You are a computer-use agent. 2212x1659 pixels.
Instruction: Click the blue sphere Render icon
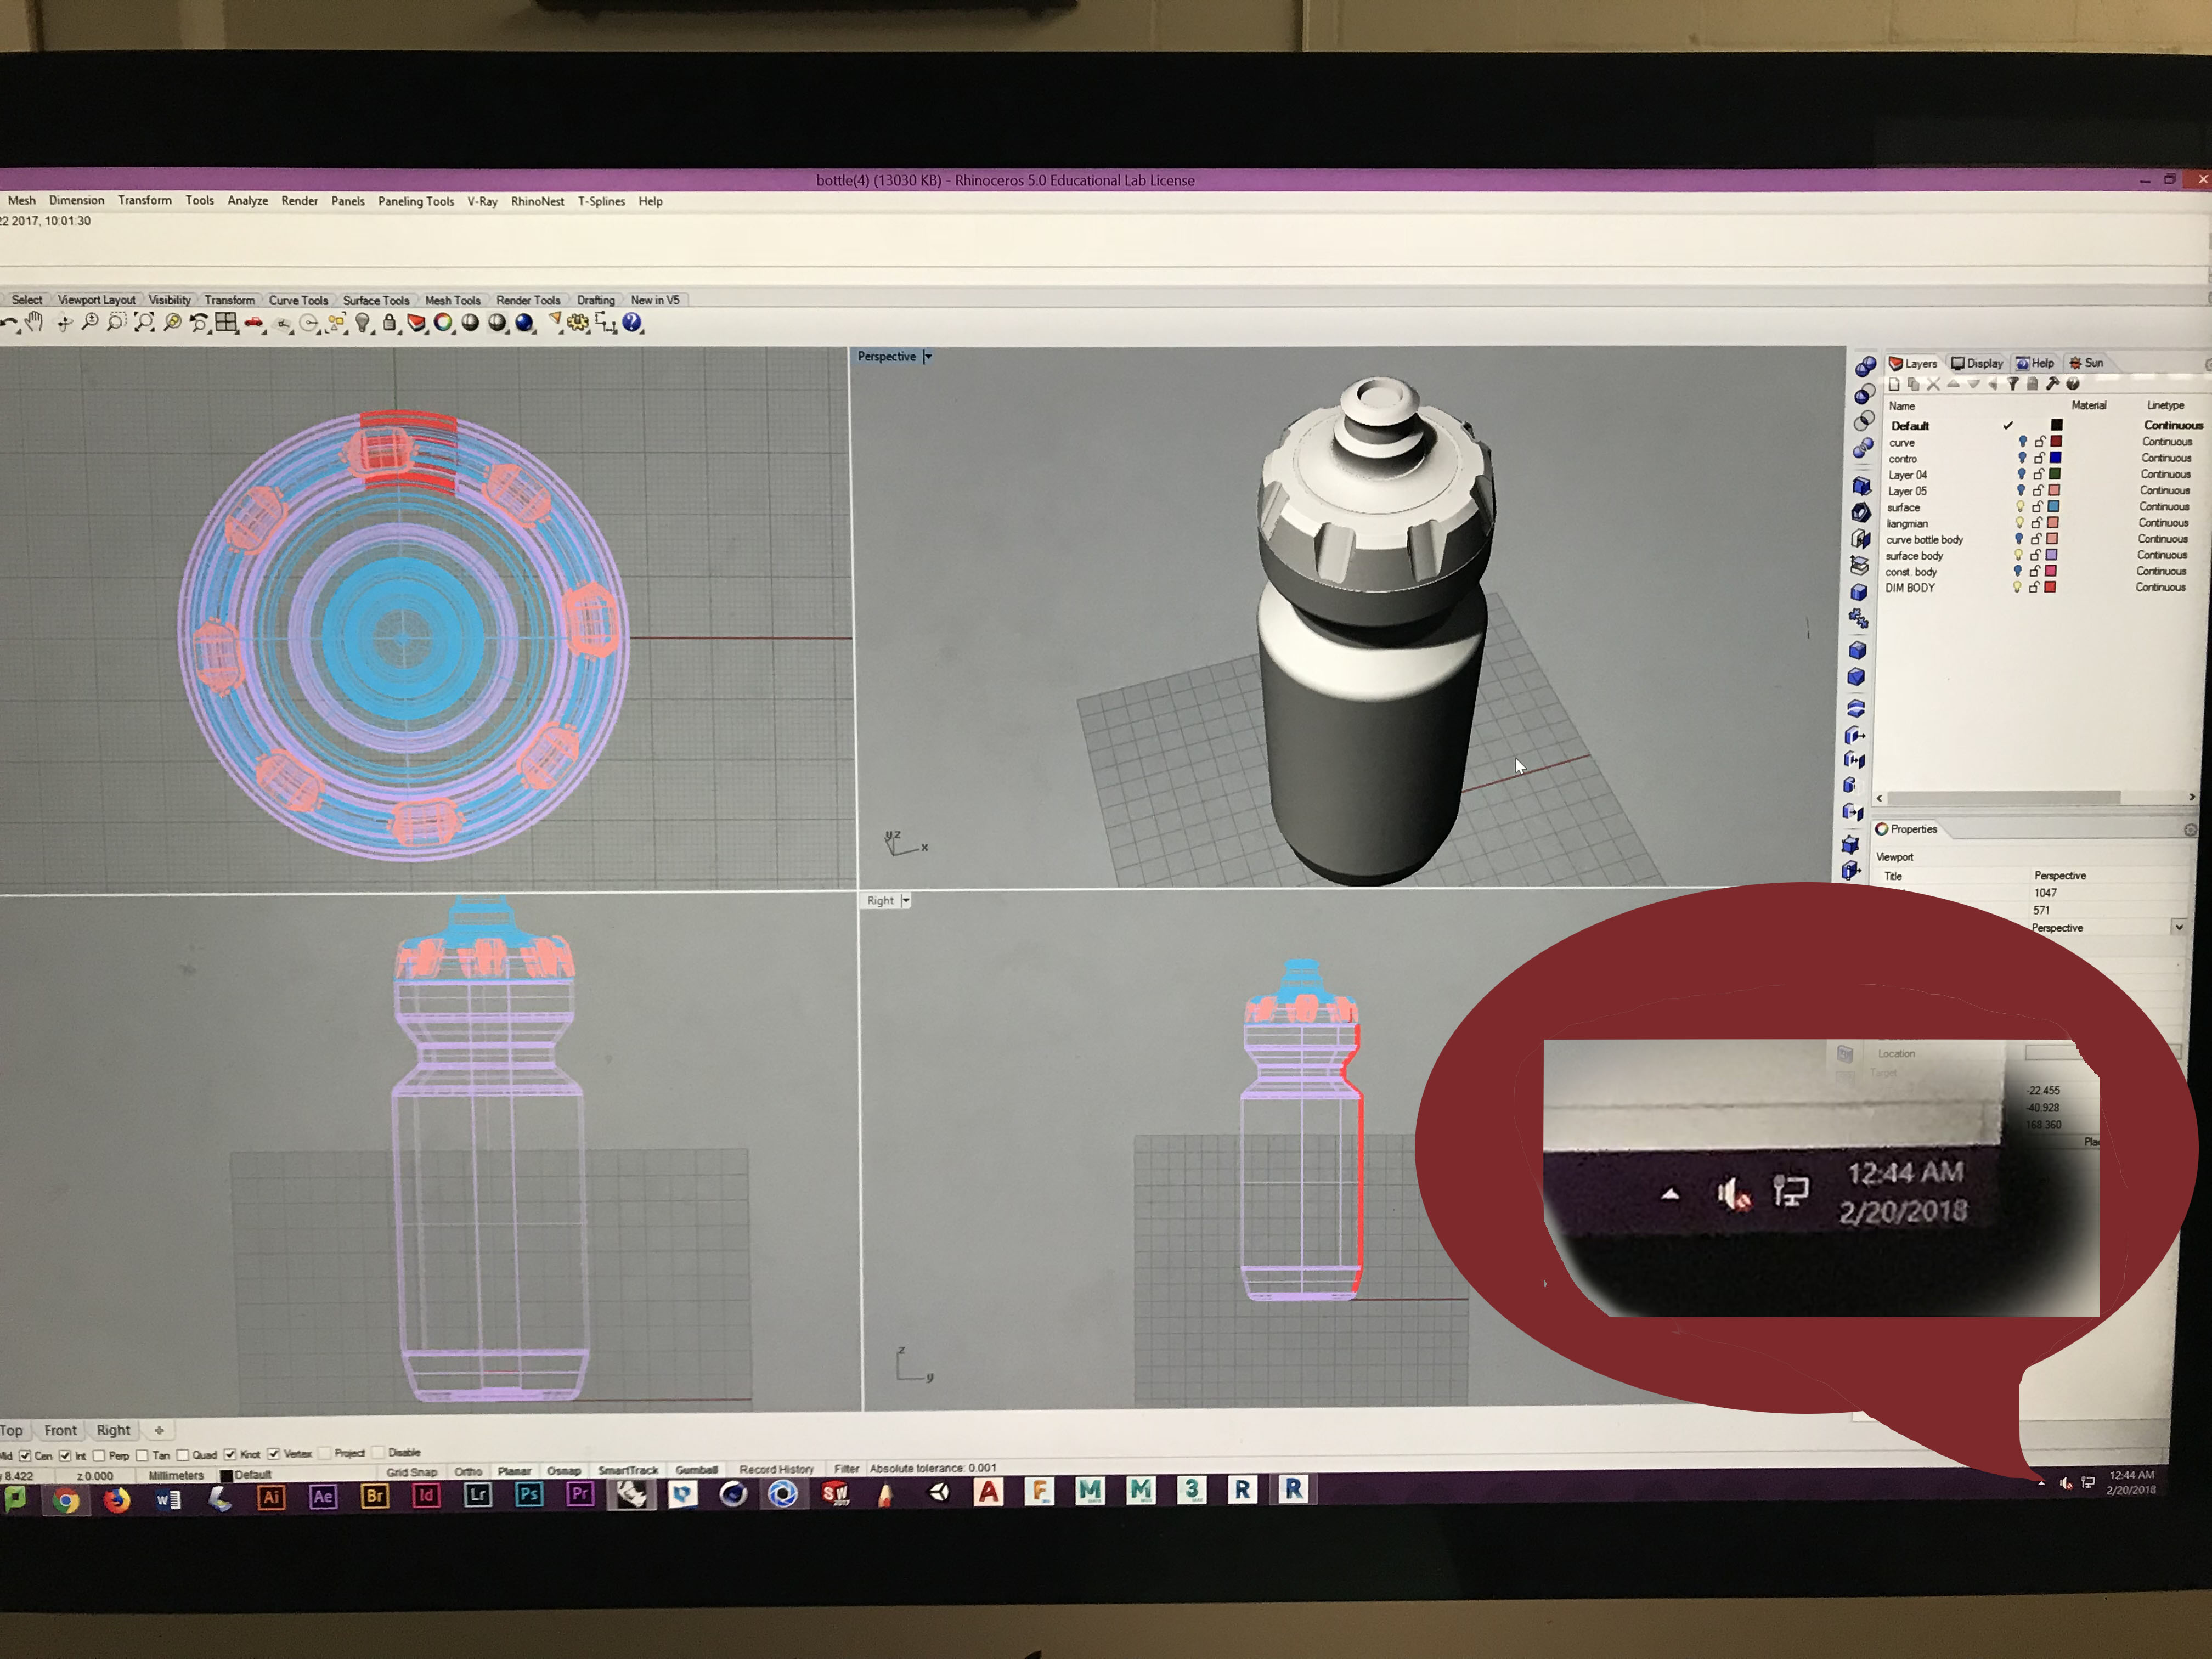524,323
